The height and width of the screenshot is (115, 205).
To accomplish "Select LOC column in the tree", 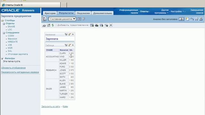I will point(10,30).
